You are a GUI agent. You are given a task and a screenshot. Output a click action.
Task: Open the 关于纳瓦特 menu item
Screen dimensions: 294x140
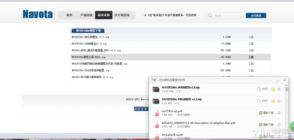[122, 15]
